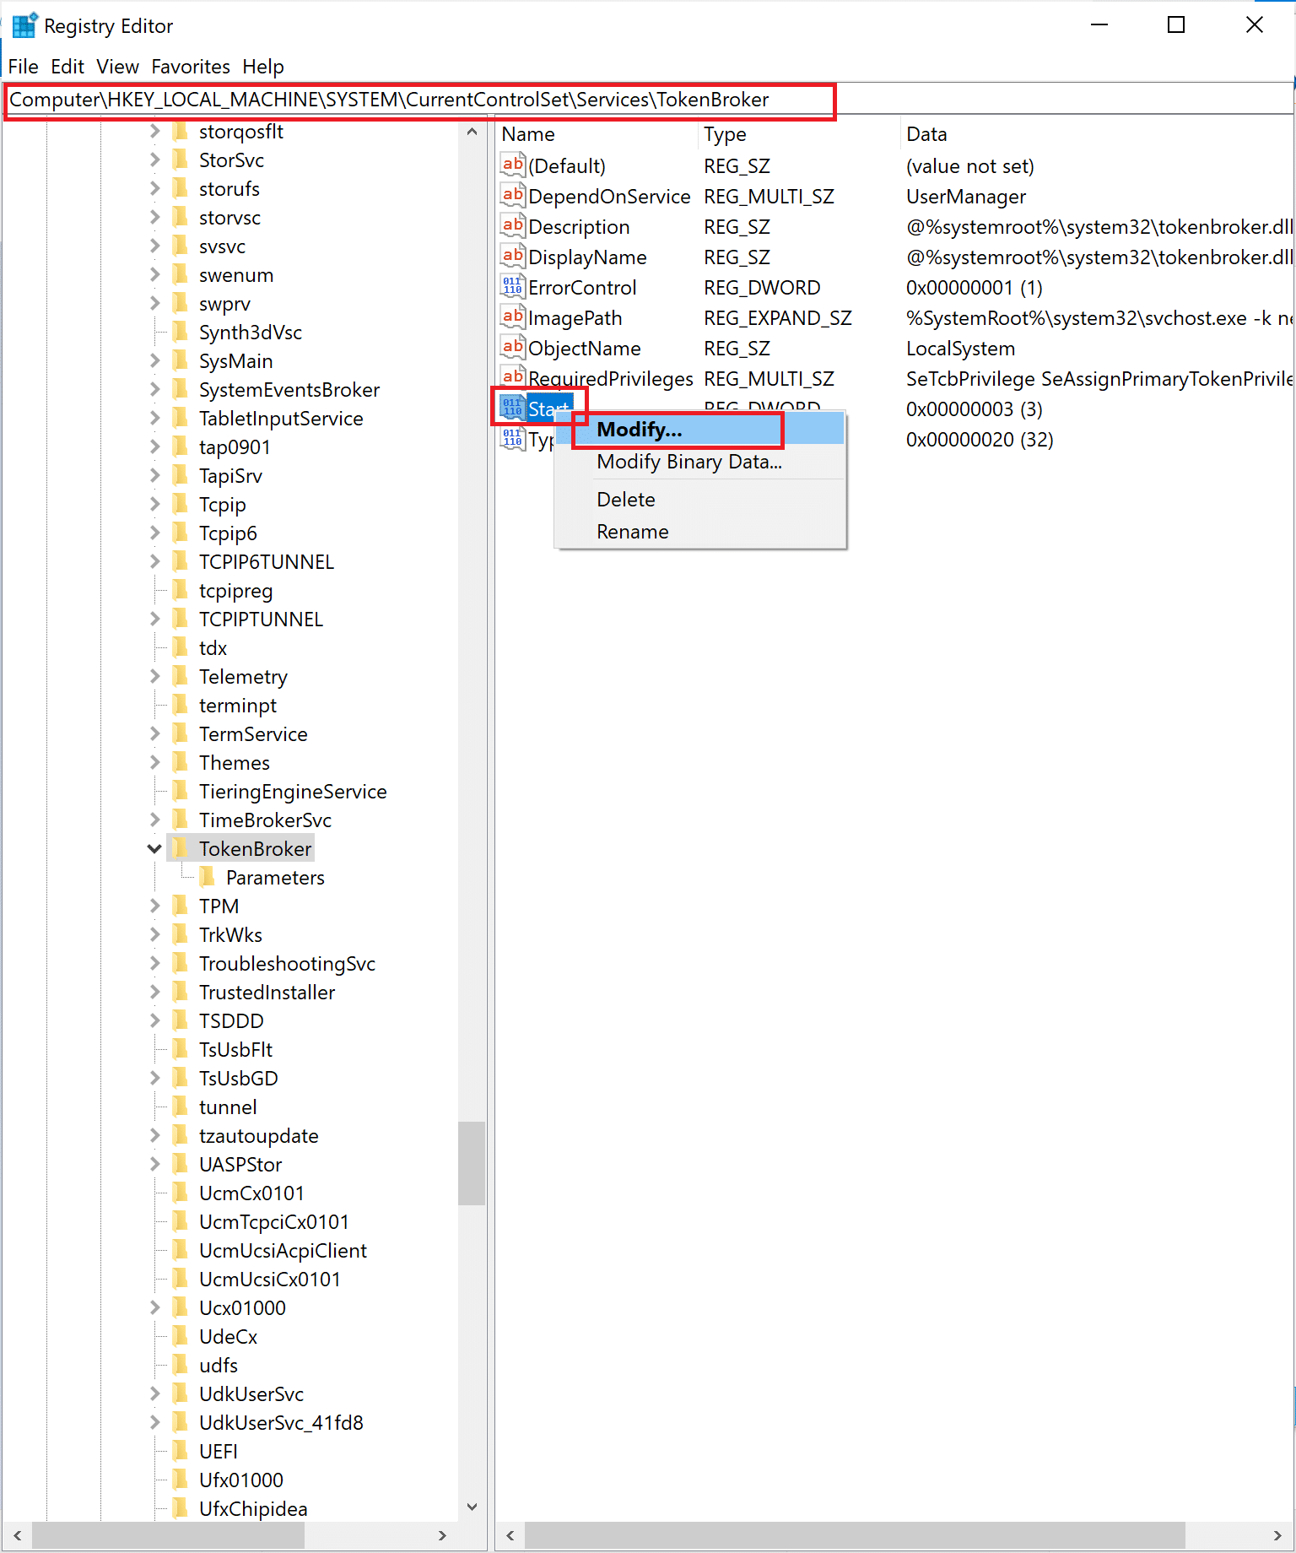Click the DisplayName string value icon
Viewport: 1296px width, 1553px height.
click(x=512, y=257)
